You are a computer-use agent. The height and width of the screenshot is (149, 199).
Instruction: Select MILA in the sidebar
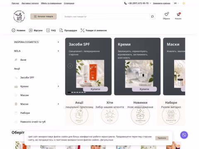click(17, 51)
